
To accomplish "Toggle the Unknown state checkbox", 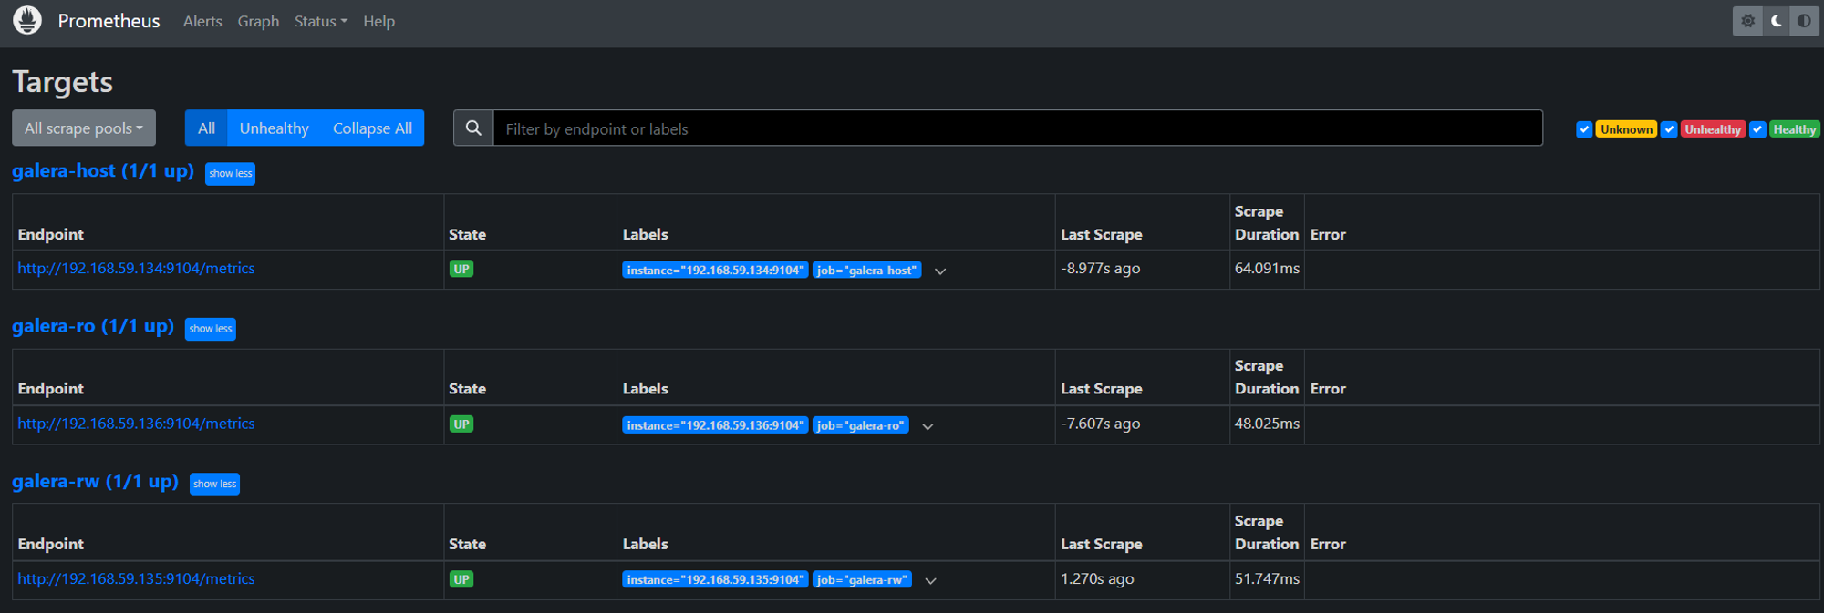I will (1584, 129).
